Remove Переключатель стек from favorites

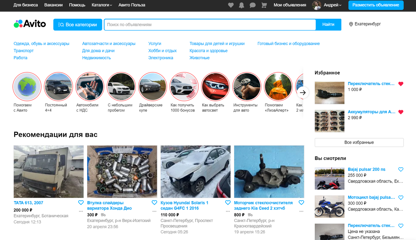coord(401,84)
